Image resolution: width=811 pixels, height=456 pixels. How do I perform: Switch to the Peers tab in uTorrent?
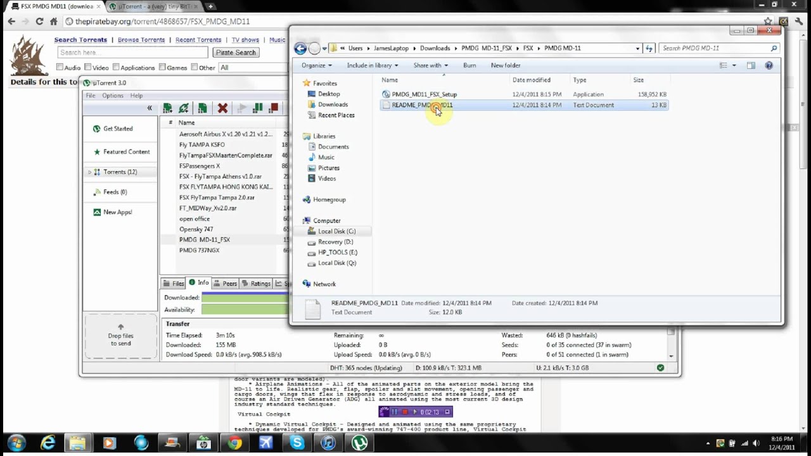pos(224,284)
